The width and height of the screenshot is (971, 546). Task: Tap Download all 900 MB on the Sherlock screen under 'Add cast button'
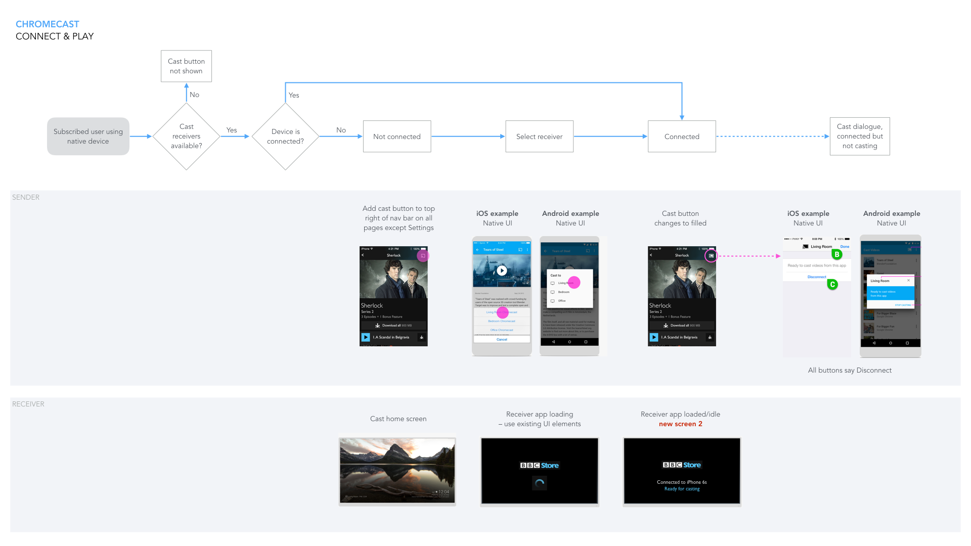pos(393,326)
